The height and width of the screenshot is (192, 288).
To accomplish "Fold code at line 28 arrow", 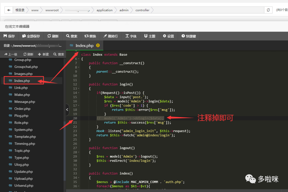I will pyautogui.click(x=79, y=152).
